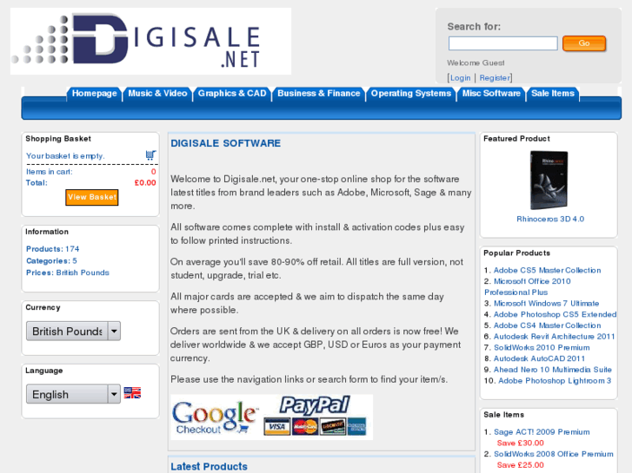Viewport: 632px width, 473px height.
Task: Click the Register link
Action: coord(495,78)
